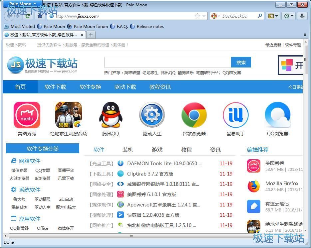This screenshot has width=311, height=248.
Task: Open the 微信专题 category link
Action: coord(19,170)
